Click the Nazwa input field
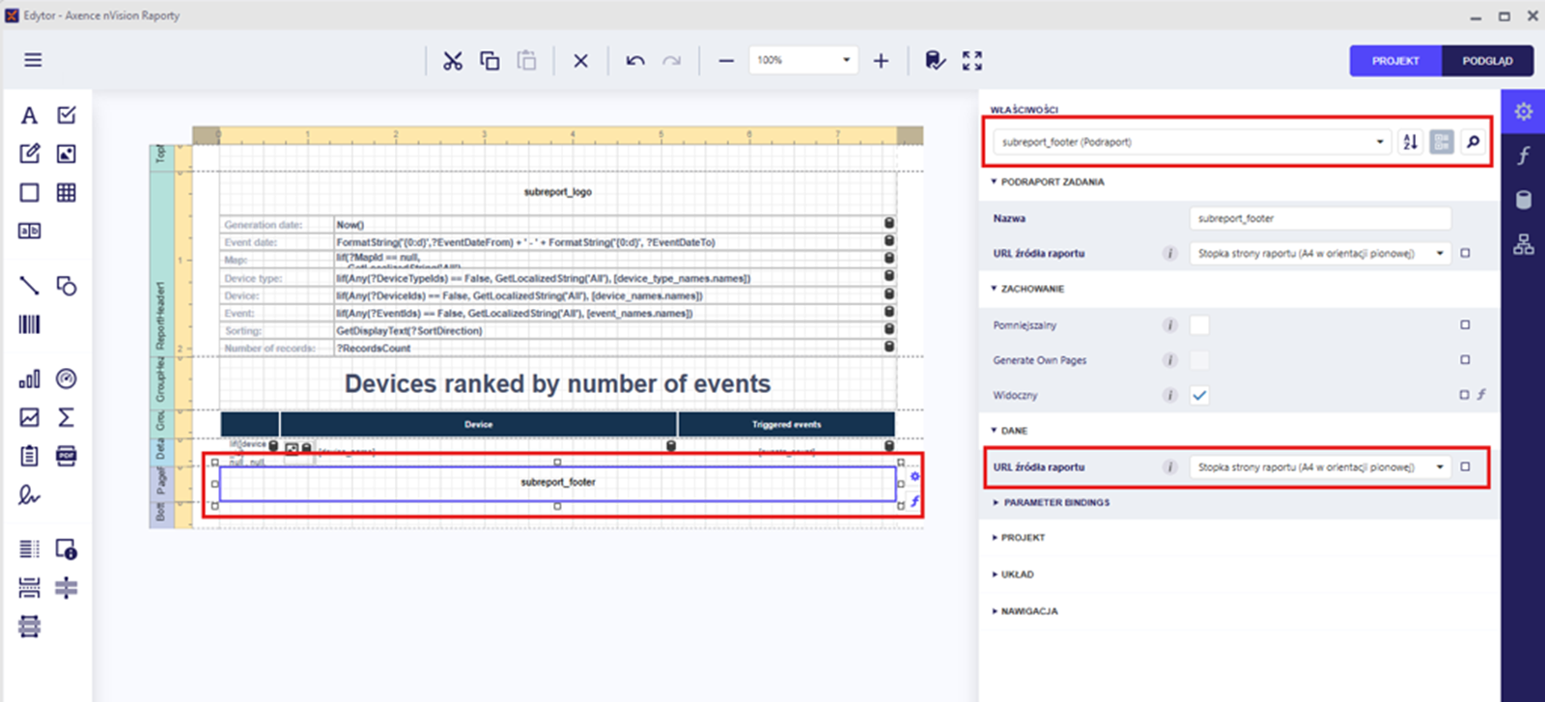The image size is (1545, 702). 1319,218
